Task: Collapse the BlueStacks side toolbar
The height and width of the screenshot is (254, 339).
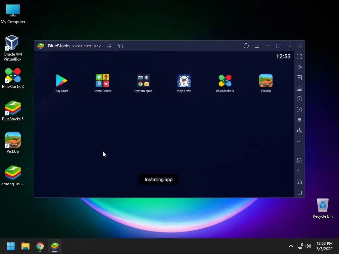Action: (299, 46)
